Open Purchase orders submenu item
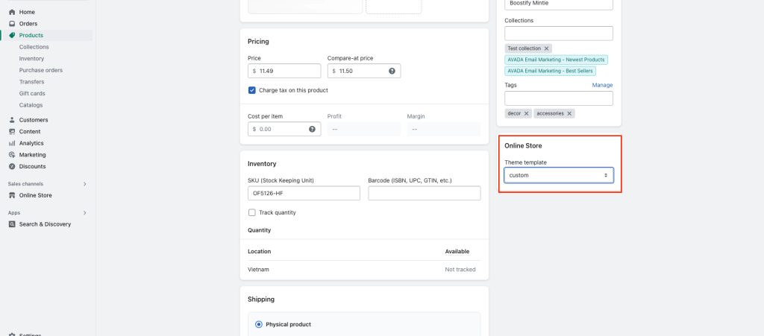The width and height of the screenshot is (764, 336). tap(41, 71)
